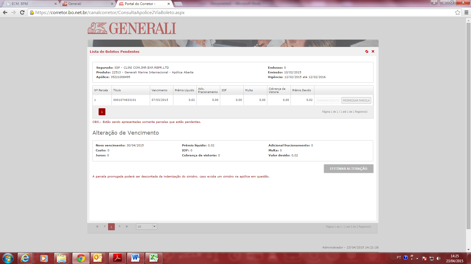
Task: Click the Action Center flag icon
Action: point(424,258)
